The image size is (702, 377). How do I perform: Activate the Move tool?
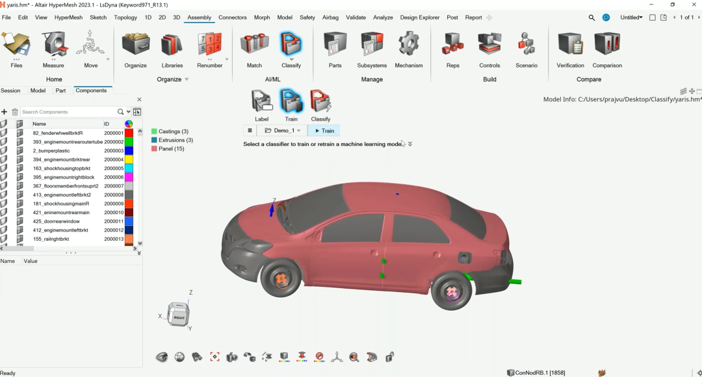[91, 49]
